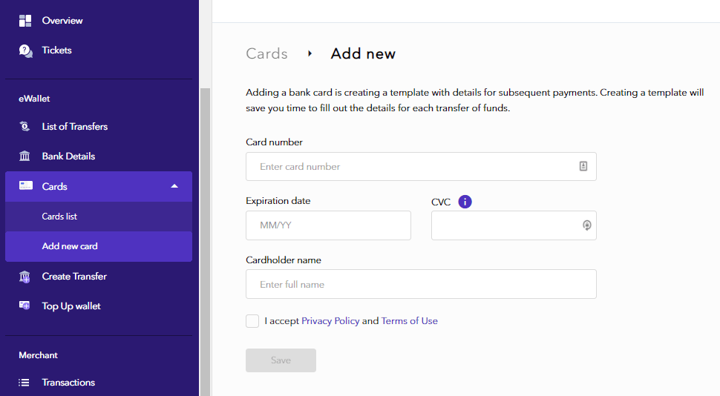Open the Cards list submenu item

pos(59,217)
